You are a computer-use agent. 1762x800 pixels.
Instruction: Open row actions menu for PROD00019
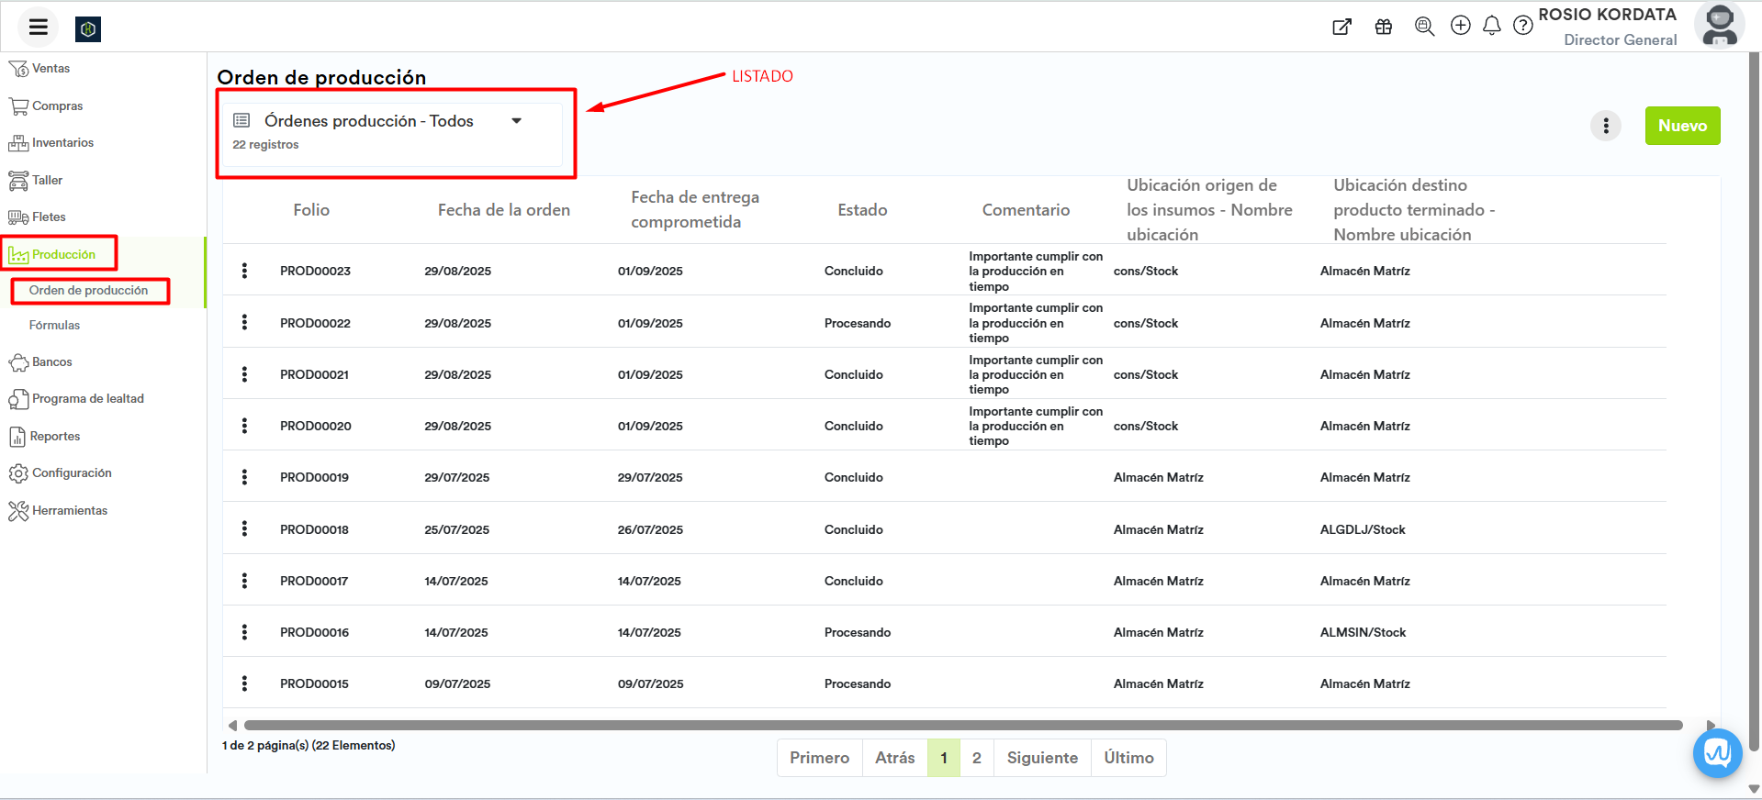click(x=244, y=477)
